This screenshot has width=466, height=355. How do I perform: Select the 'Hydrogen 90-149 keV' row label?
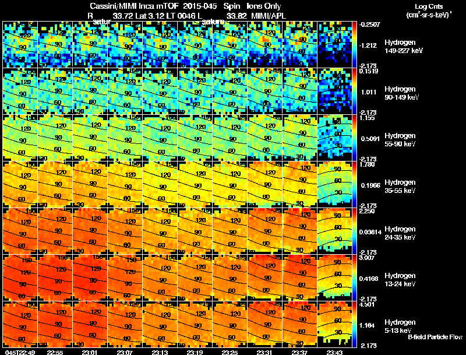tap(402, 93)
